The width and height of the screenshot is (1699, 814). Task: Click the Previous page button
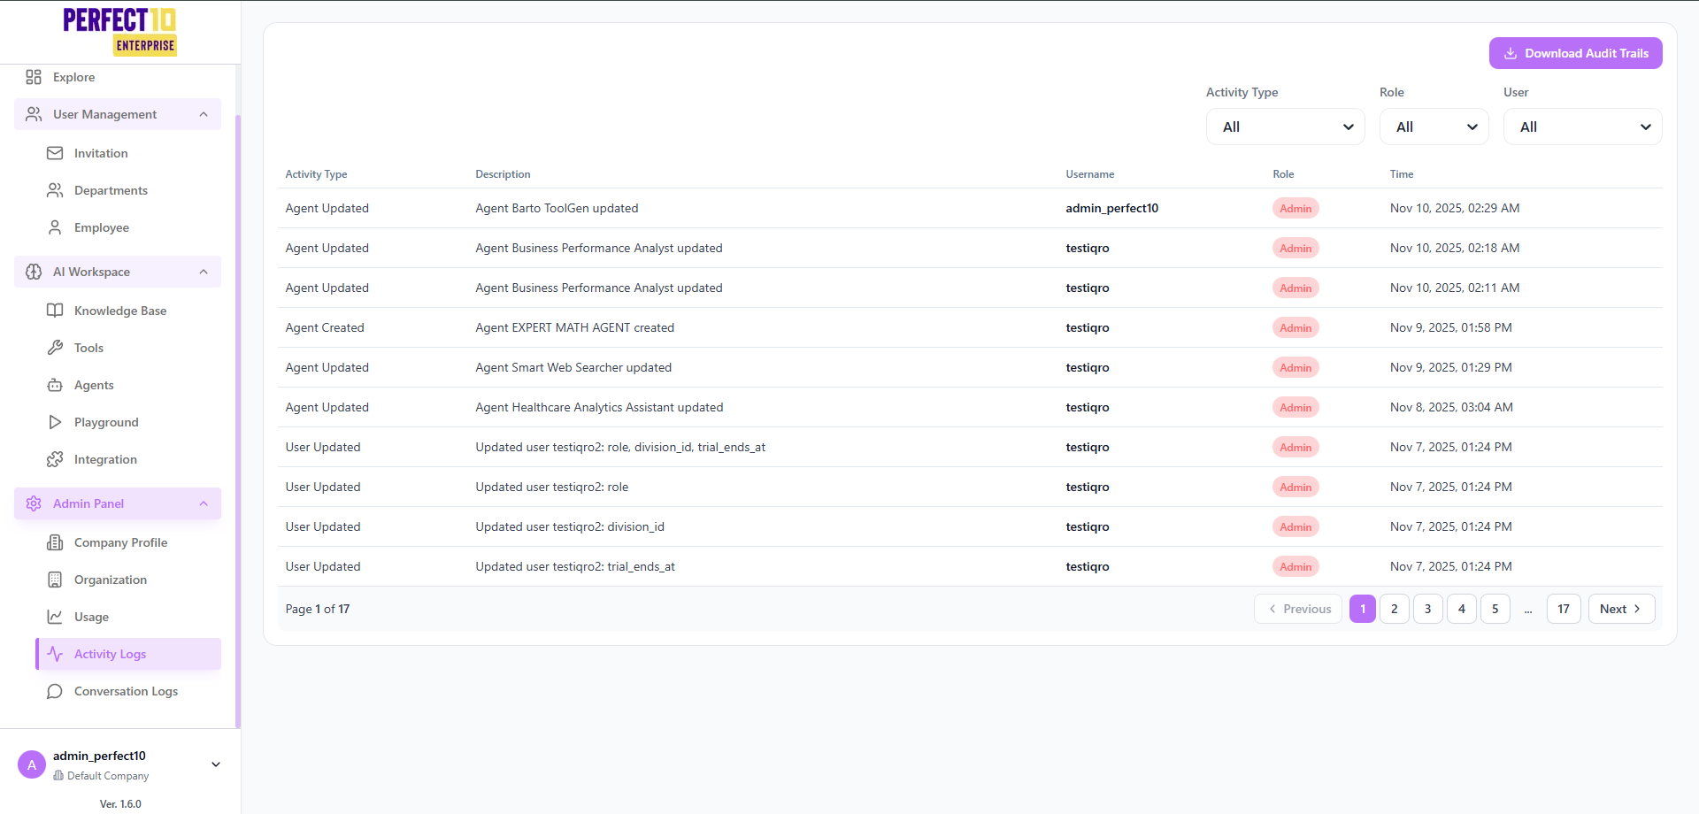click(x=1298, y=609)
